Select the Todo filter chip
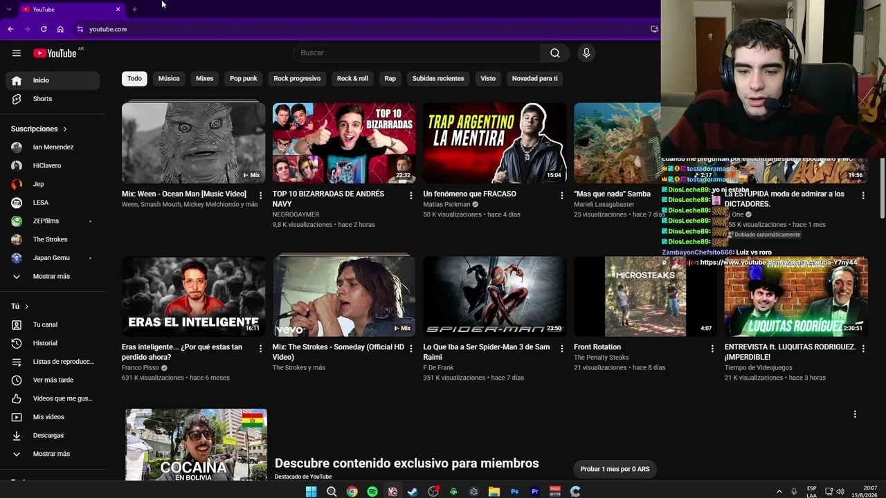Image resolution: width=886 pixels, height=498 pixels. point(134,79)
